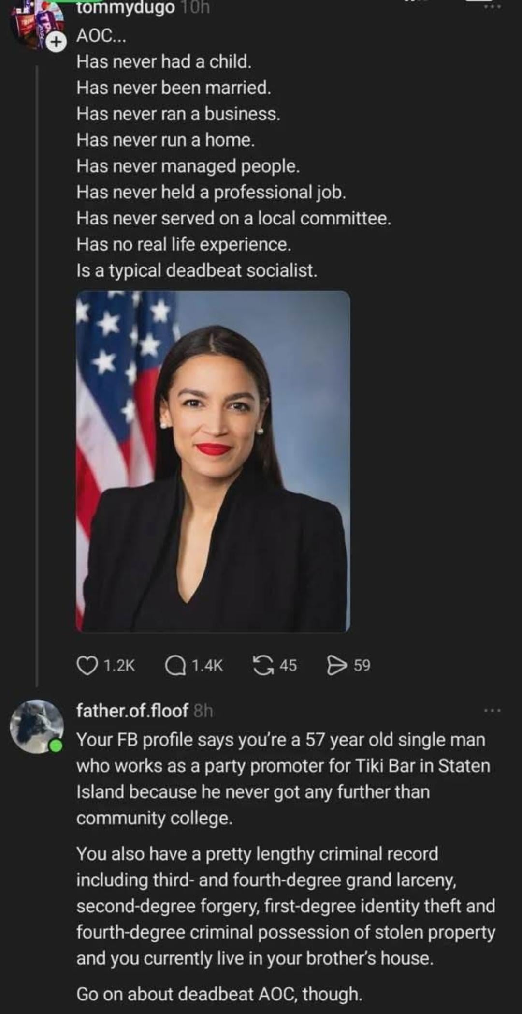522x1014 pixels.
Task: Go to tommydugo's profile via username
Action: (x=126, y=8)
